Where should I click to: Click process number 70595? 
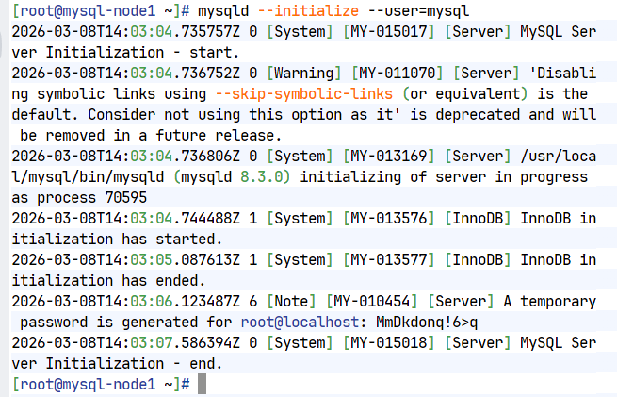[x=125, y=197]
